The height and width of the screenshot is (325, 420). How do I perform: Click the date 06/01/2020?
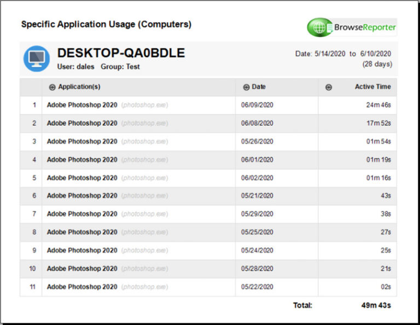[x=257, y=160]
